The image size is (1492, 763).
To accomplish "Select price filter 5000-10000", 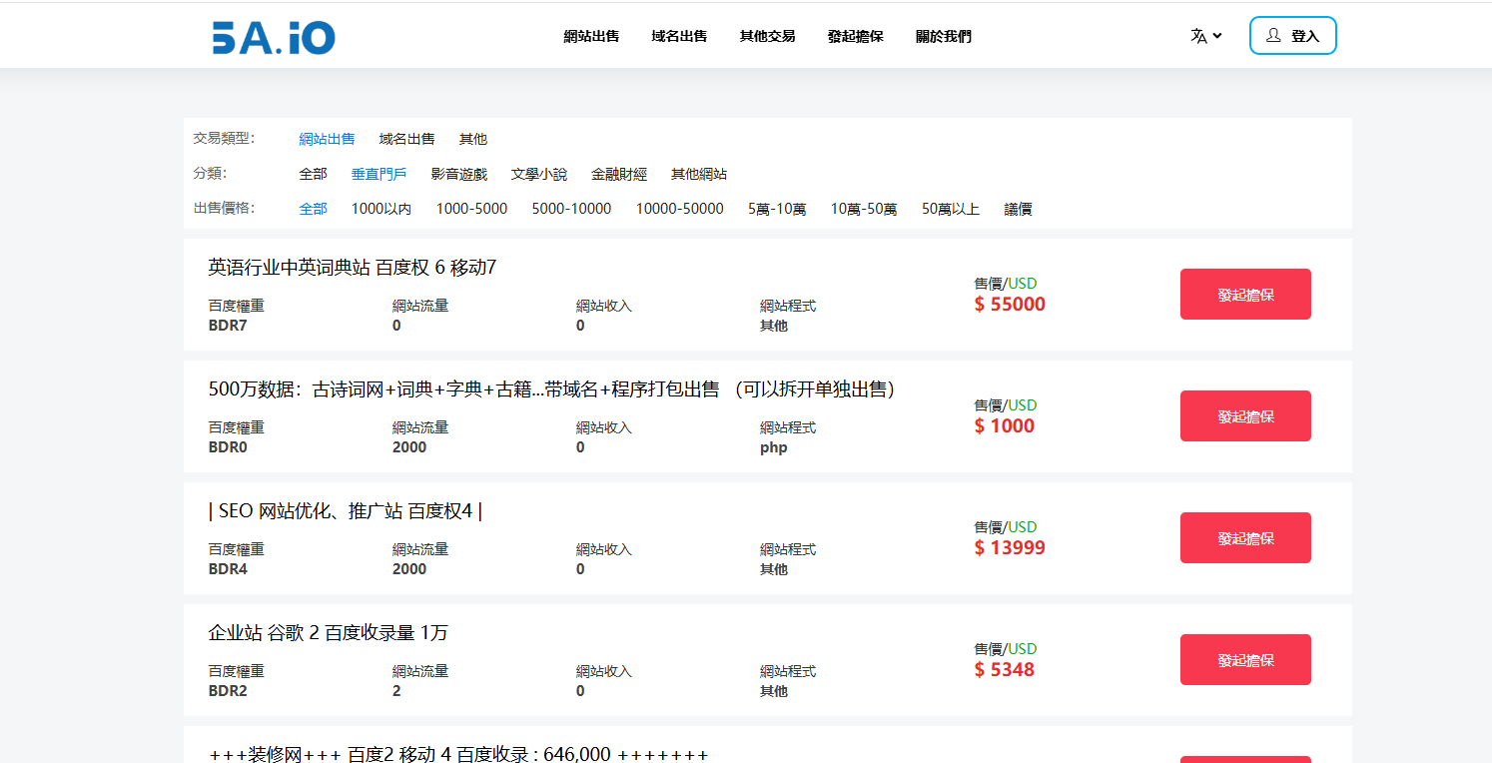I will point(571,209).
